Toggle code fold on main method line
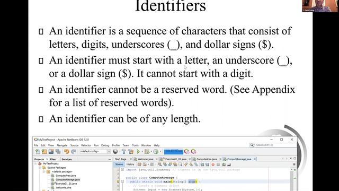This screenshot has width=339, height=191. [122, 181]
